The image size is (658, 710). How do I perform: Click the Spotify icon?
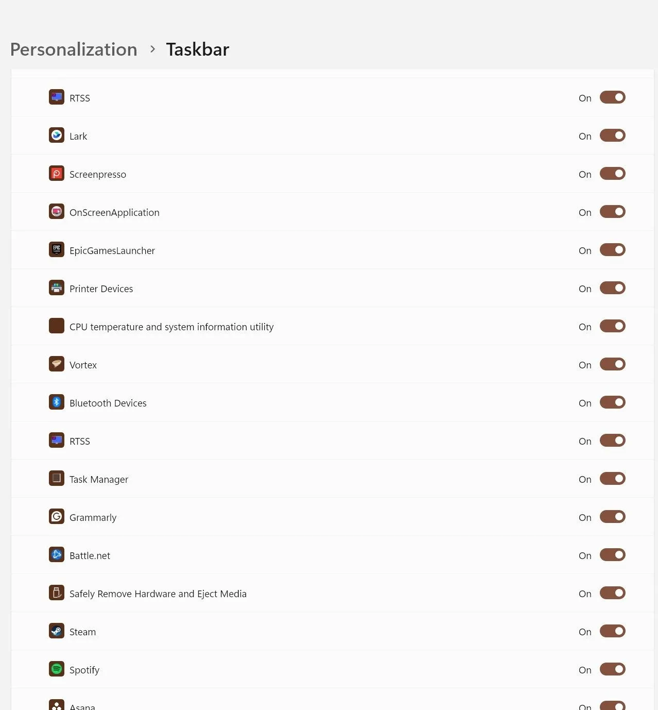(x=57, y=669)
